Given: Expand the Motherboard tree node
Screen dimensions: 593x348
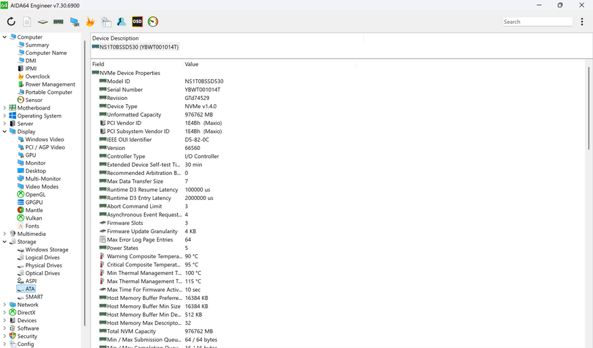Looking at the screenshot, I should coord(5,107).
